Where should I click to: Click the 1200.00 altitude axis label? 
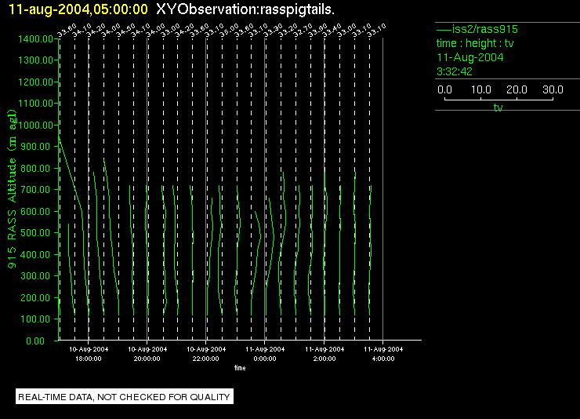tap(35, 82)
